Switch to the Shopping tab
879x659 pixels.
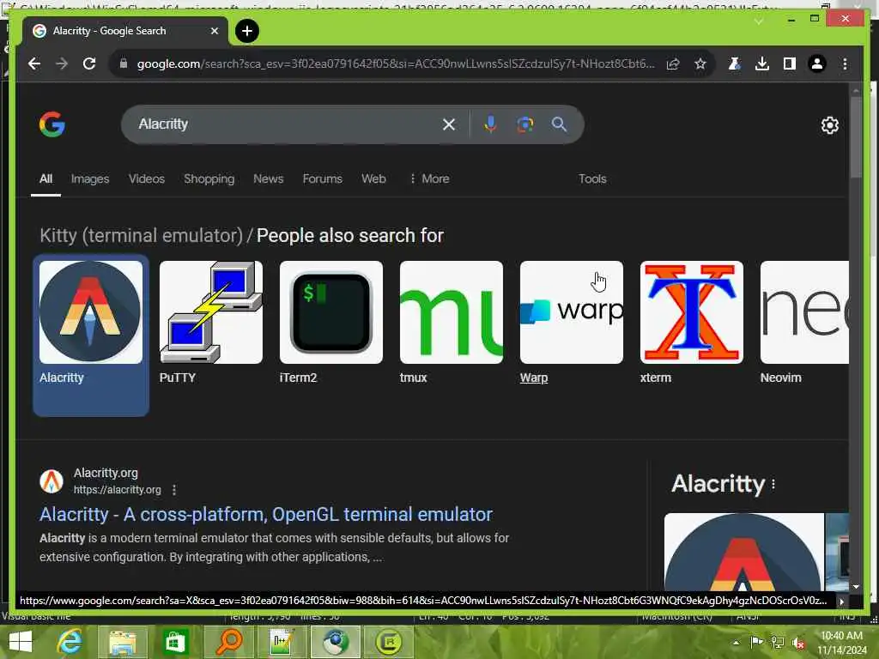209,178
